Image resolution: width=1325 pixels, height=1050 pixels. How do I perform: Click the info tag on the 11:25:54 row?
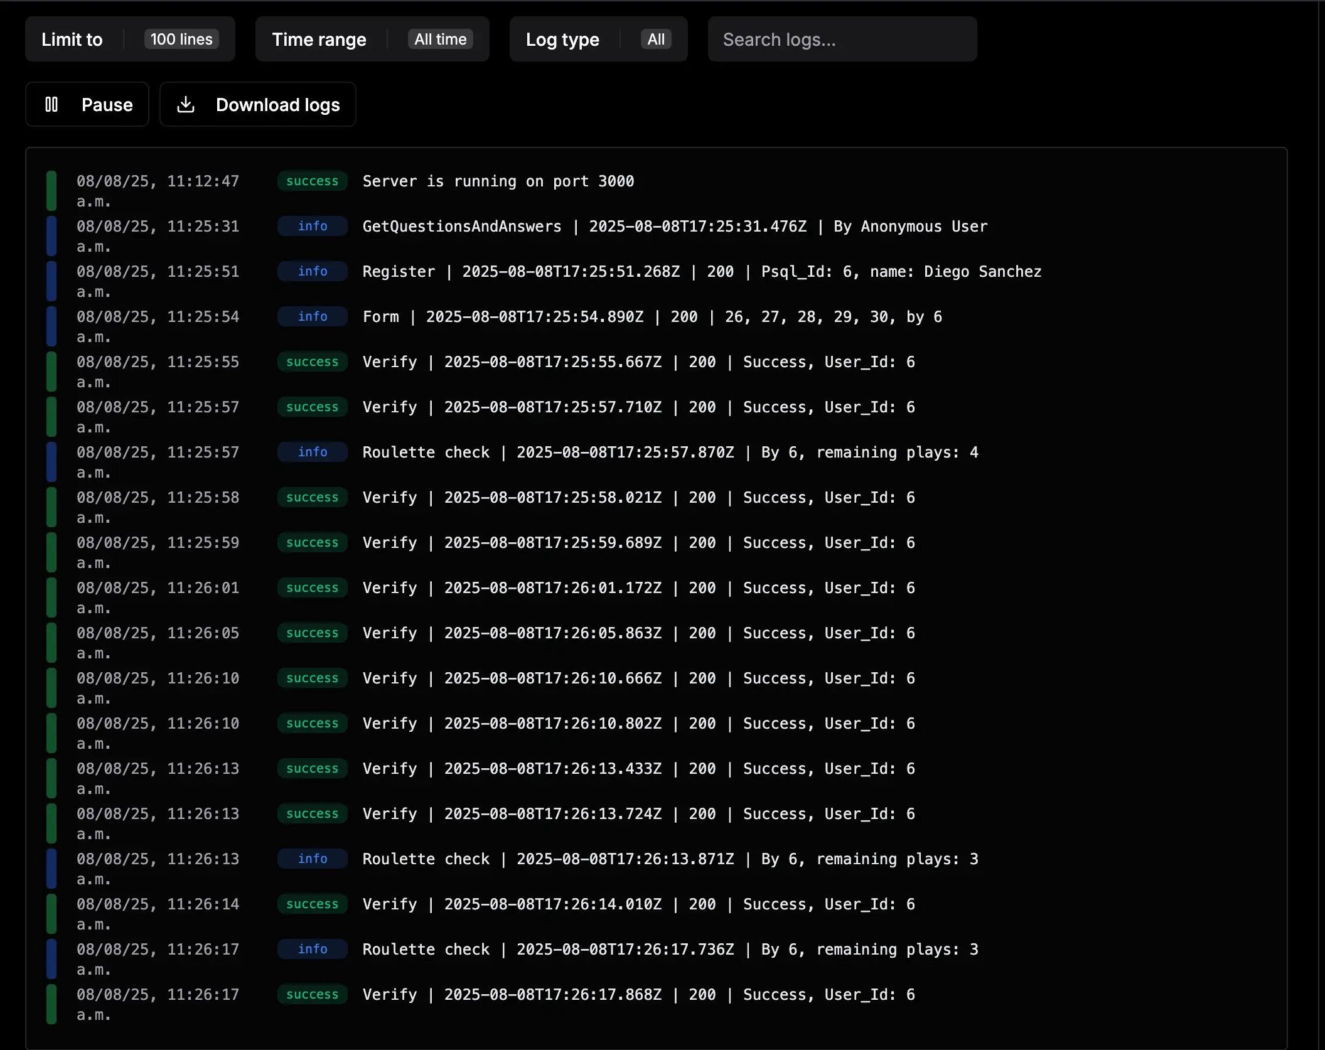(312, 317)
